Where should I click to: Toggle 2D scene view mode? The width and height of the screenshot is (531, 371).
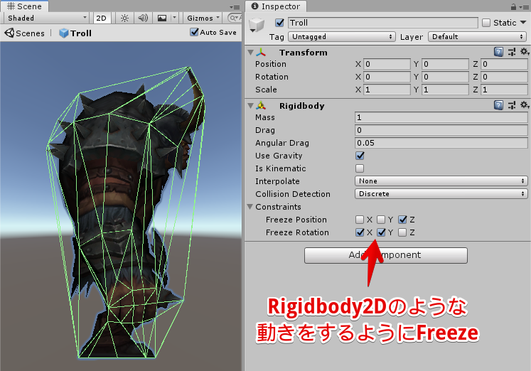102,18
